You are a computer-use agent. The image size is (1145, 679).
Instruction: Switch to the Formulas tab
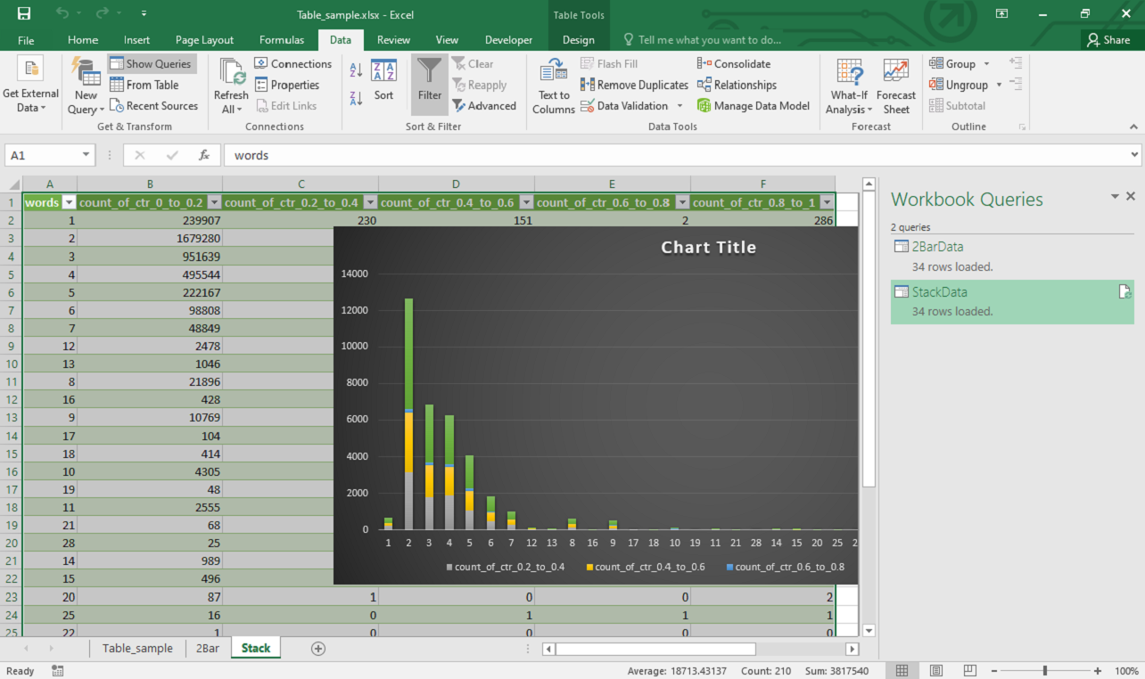click(x=281, y=39)
